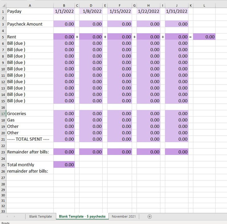The height and width of the screenshot is (224, 227).
Task: Select column D header
Action: pyautogui.click(x=91, y=5)
